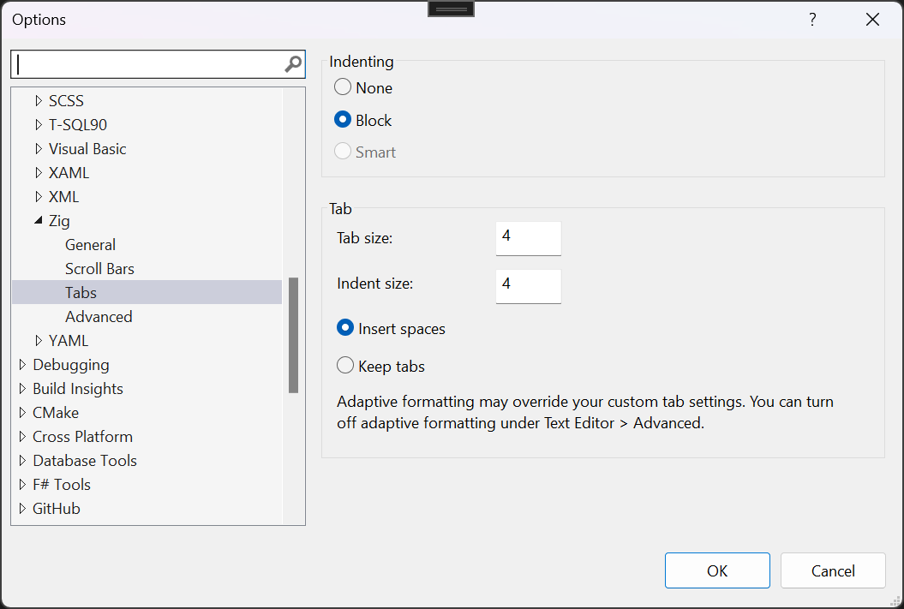The height and width of the screenshot is (609, 904).
Task: Confirm options with OK button
Action: pyautogui.click(x=717, y=570)
